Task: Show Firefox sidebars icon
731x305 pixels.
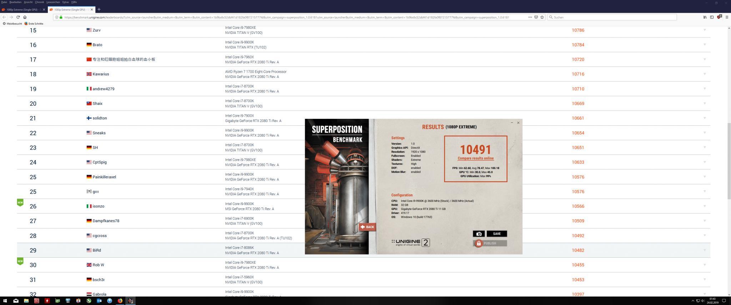Action: click(712, 17)
